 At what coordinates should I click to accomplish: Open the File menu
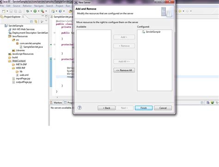tap(2, 6)
